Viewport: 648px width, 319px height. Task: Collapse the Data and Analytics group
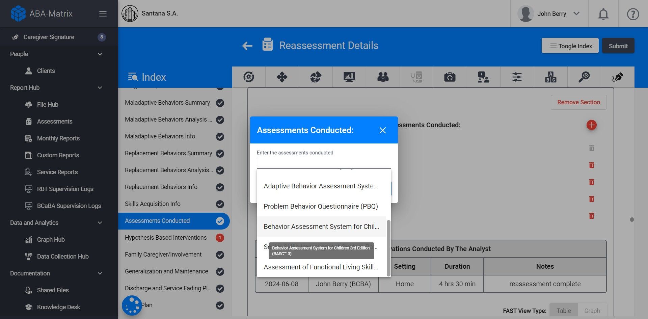pos(100,223)
